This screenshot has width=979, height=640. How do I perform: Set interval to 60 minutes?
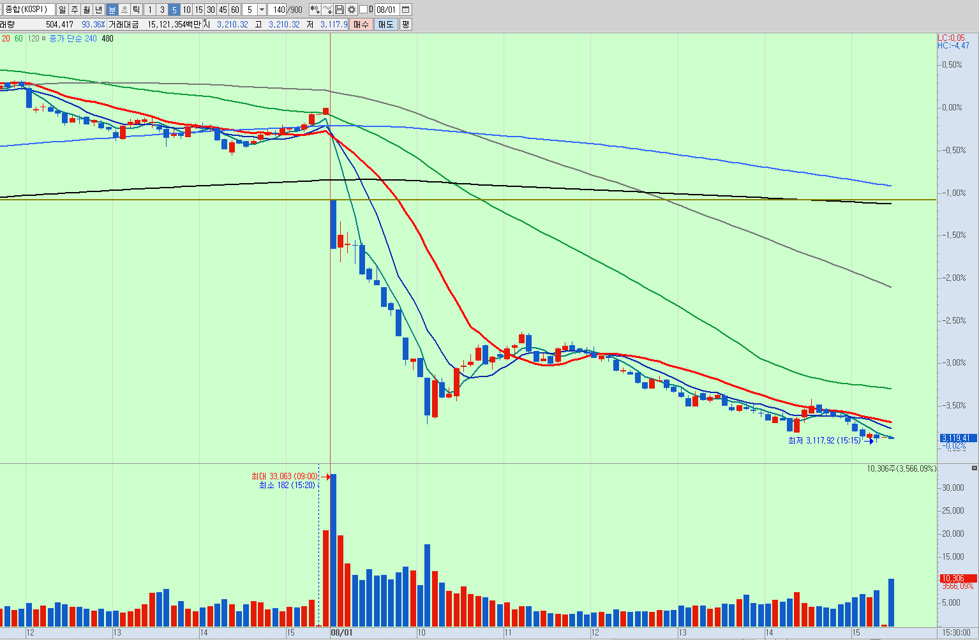point(235,10)
